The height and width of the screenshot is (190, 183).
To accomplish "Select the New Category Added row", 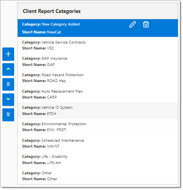I will coord(98,28).
